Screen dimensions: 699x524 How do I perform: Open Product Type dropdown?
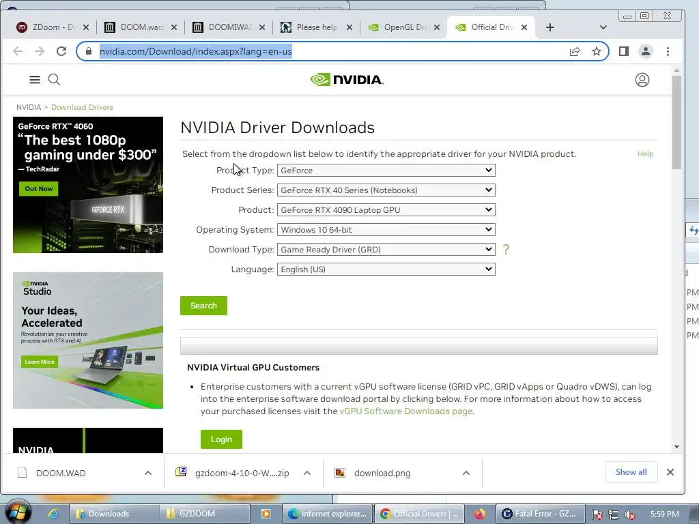tap(386, 170)
